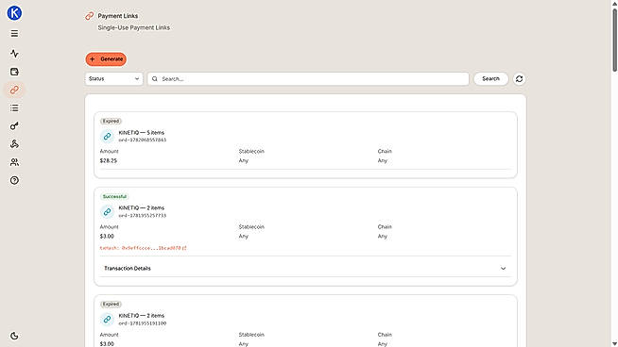Open external link icon beside txHash
Viewport: 618px width, 347px height.
click(x=184, y=248)
